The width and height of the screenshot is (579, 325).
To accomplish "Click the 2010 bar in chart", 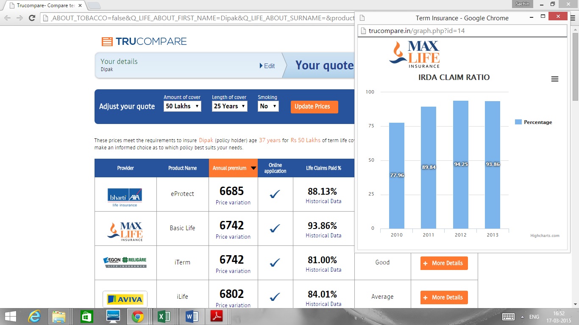I will pos(397,176).
